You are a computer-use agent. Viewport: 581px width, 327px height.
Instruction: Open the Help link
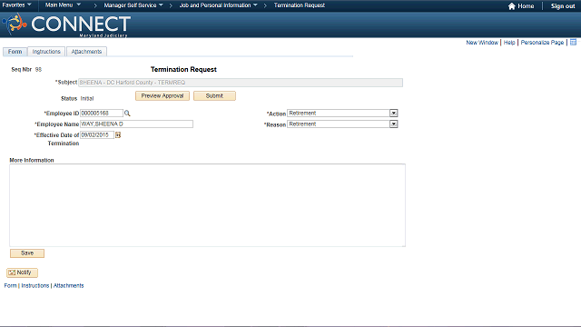click(509, 43)
